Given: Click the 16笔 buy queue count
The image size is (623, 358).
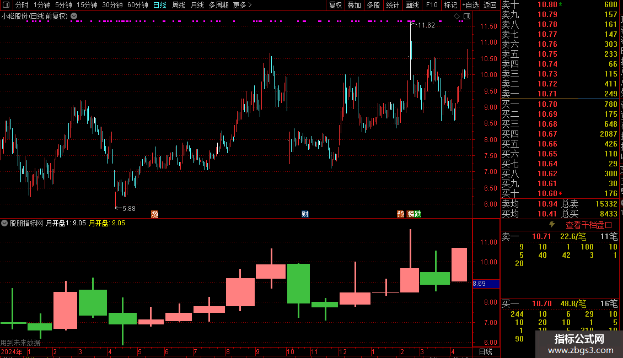Looking at the screenshot, I should (609, 303).
